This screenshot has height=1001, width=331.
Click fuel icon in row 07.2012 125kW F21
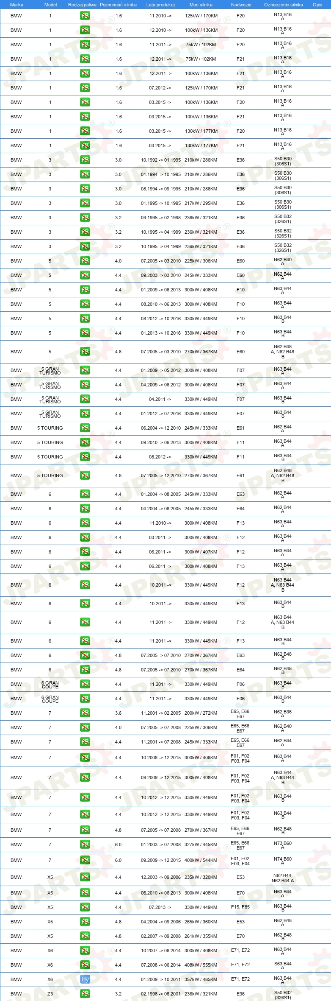pyautogui.click(x=85, y=88)
